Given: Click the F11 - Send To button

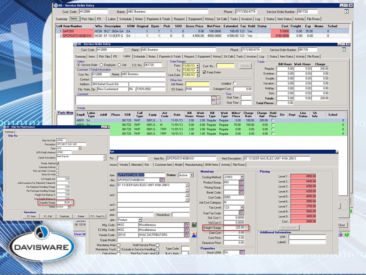Looking at the screenshot, I should point(98,216).
